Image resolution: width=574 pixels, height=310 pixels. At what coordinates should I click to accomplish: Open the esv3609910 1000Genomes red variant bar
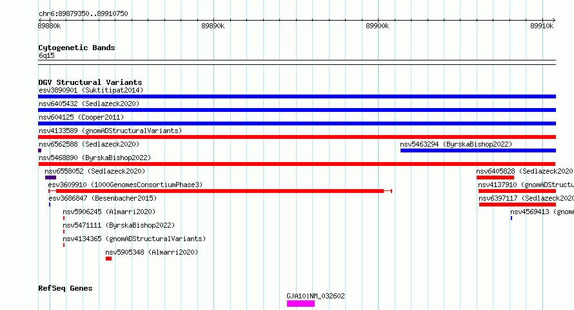(x=220, y=191)
